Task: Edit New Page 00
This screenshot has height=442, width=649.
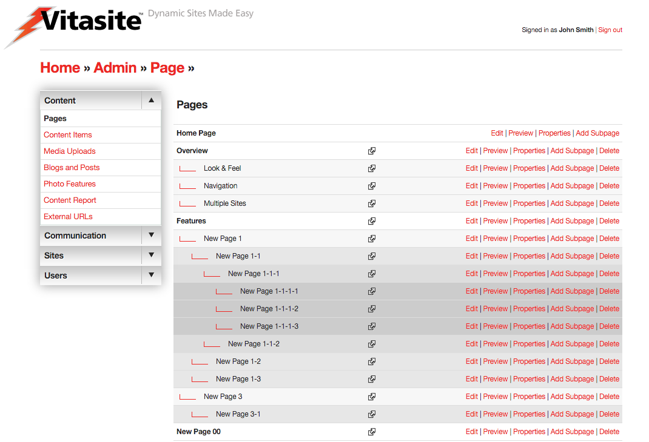Action: (x=471, y=432)
